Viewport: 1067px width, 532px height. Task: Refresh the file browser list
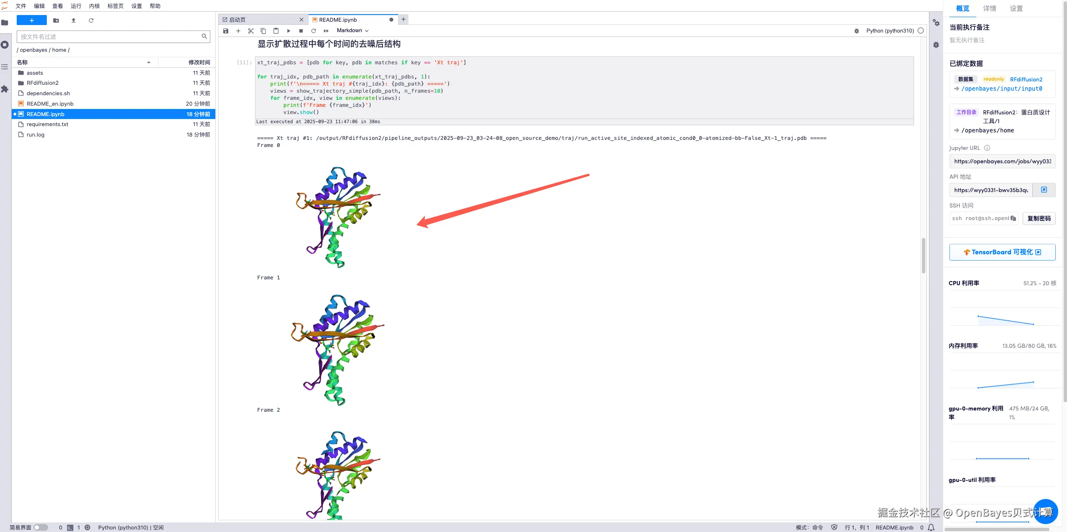tap(91, 20)
